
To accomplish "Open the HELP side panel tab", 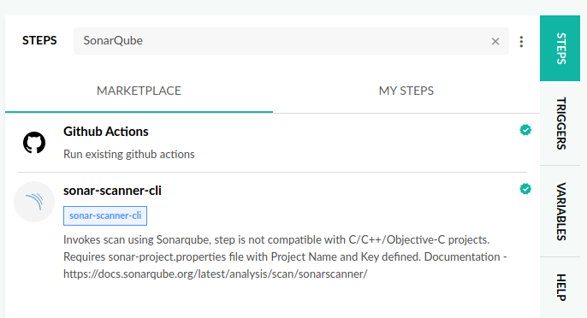I will [560, 287].
